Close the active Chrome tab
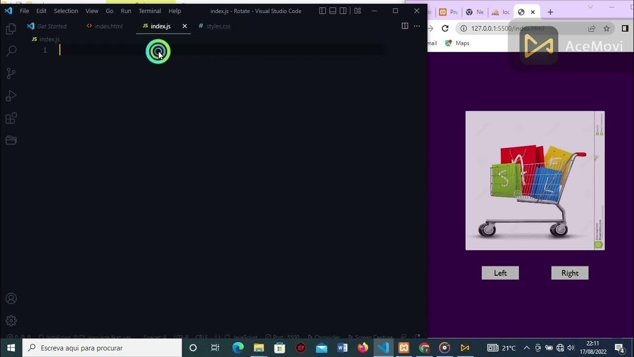Image resolution: width=634 pixels, height=357 pixels. click(533, 12)
